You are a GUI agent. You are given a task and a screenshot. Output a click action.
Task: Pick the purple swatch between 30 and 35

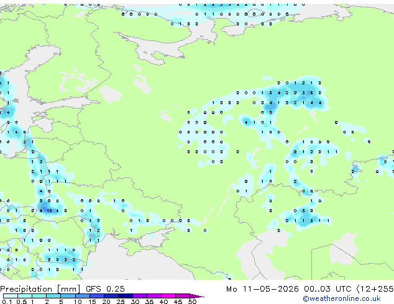coord(139,296)
